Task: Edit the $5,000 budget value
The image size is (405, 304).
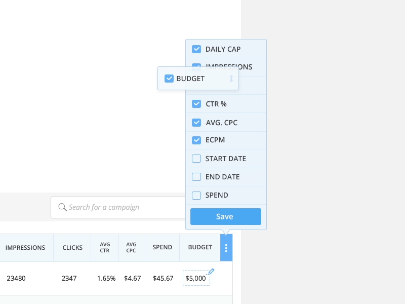Action: point(196,278)
